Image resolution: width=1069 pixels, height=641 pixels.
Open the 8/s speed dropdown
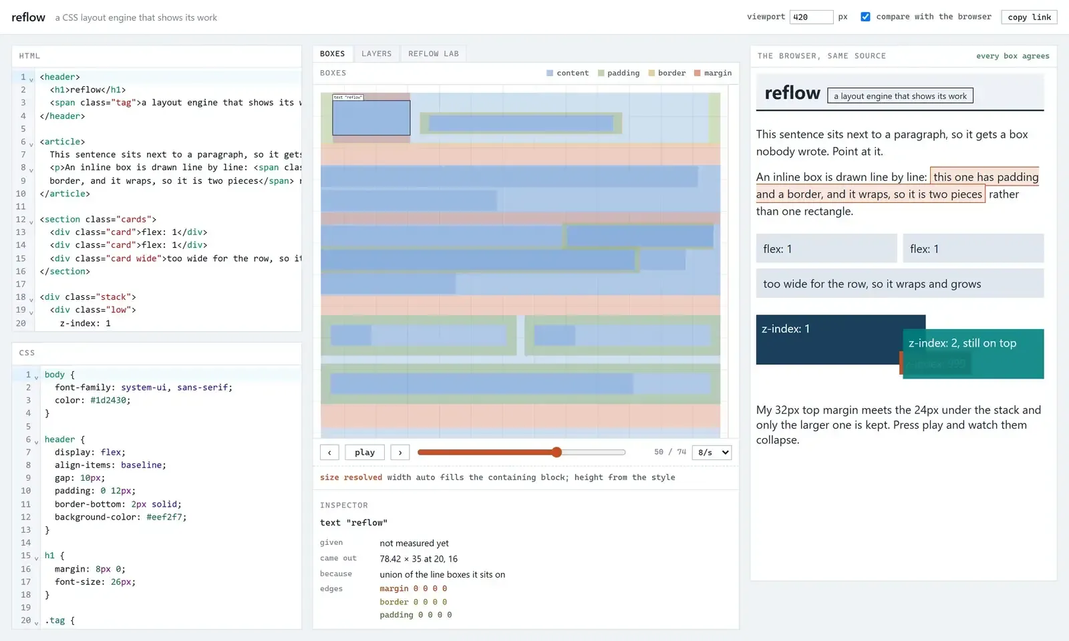(712, 452)
